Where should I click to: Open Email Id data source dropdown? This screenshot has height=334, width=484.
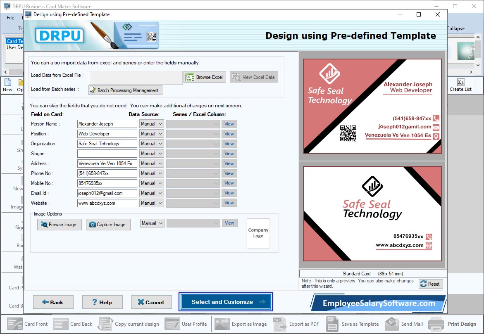(x=152, y=193)
